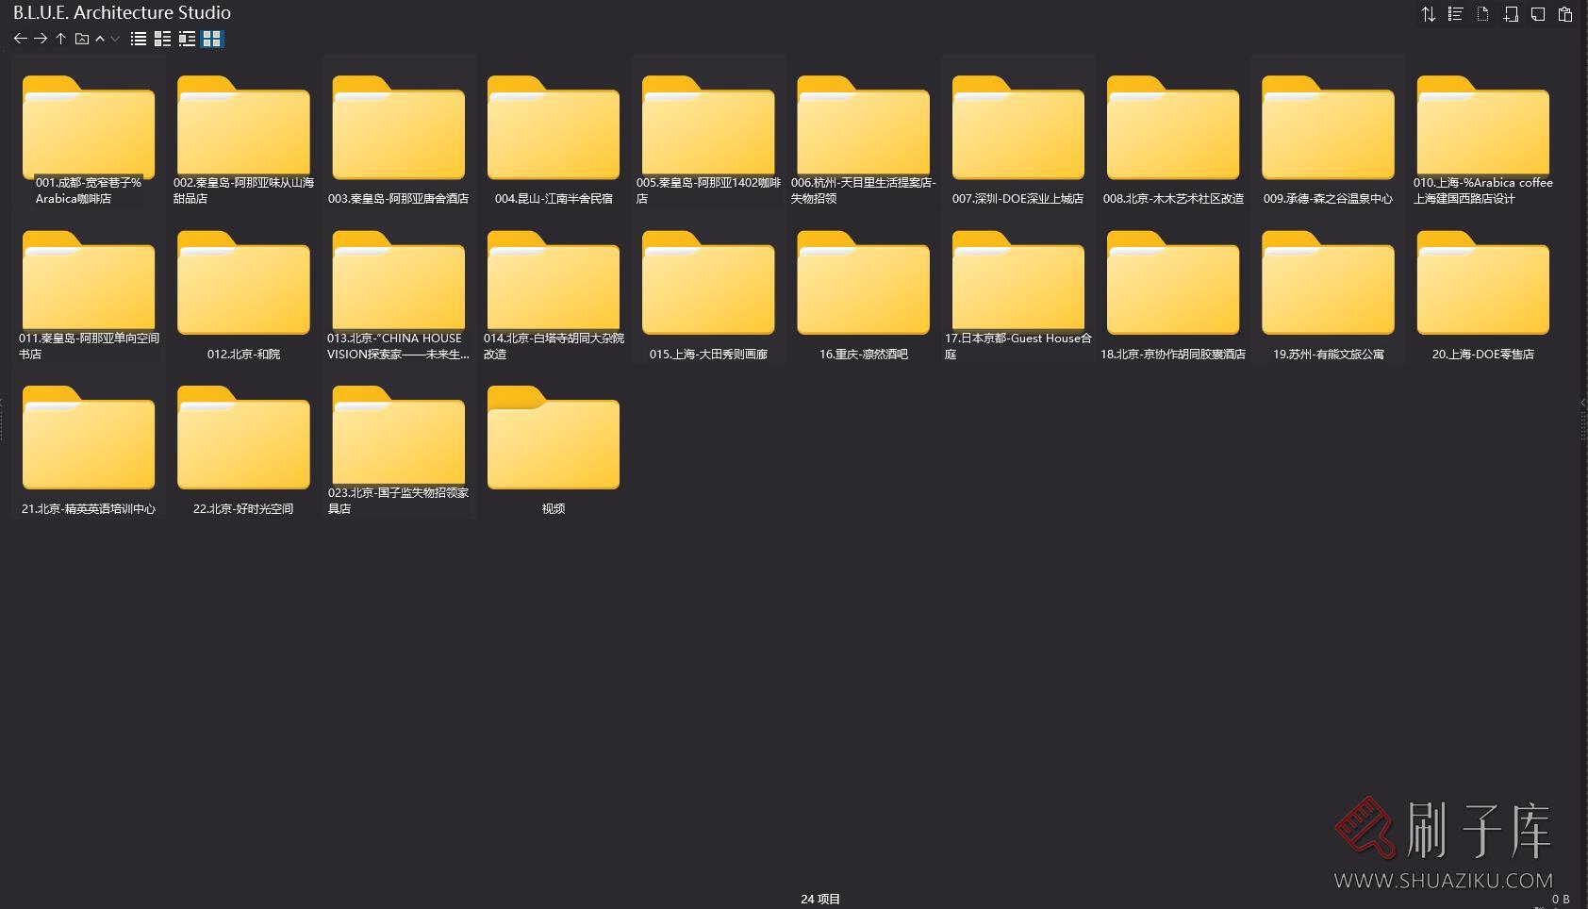The image size is (1588, 909).
Task: Open the grouping checklist options icon
Action: (1456, 14)
